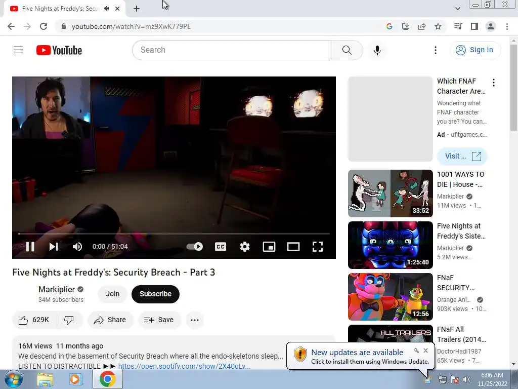Open Google search side icon
Viewport: 518px width, 389px height.
pyautogui.click(x=389, y=26)
